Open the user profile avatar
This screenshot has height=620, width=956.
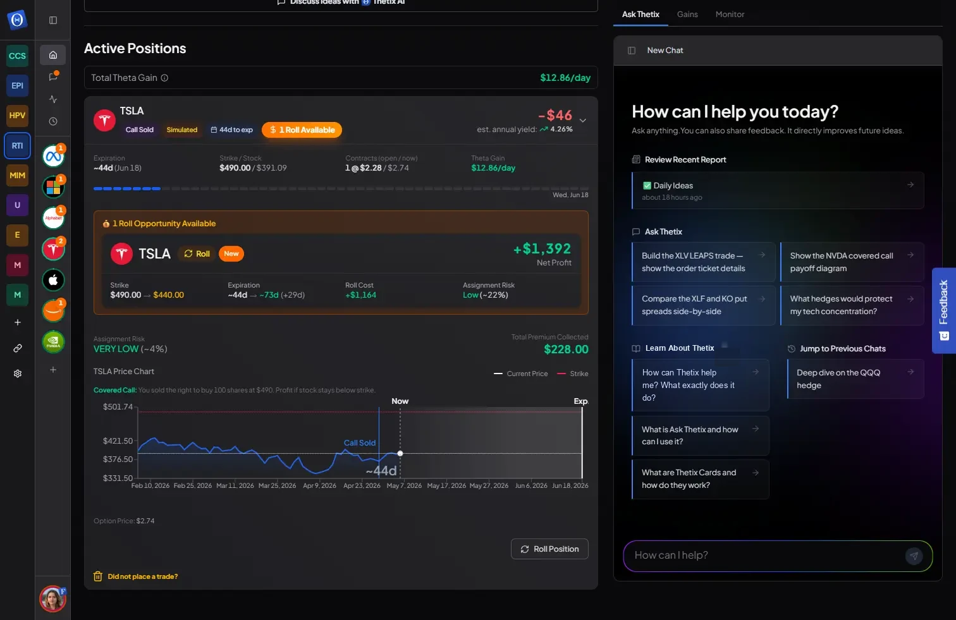pyautogui.click(x=53, y=599)
